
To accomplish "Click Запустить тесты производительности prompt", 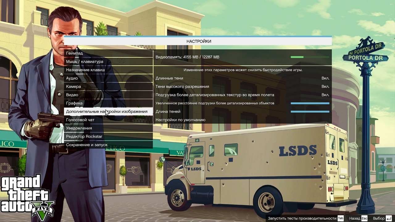I will (302, 218).
